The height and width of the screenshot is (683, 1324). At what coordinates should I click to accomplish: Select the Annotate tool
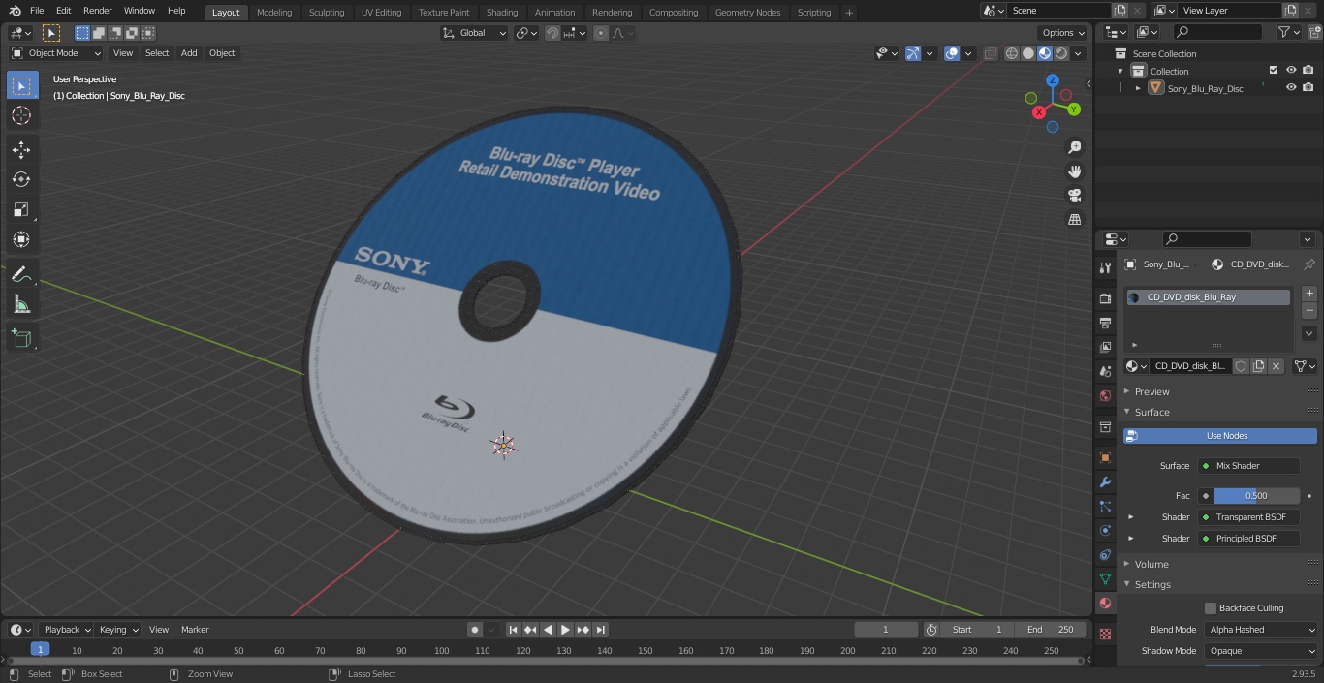(21, 275)
